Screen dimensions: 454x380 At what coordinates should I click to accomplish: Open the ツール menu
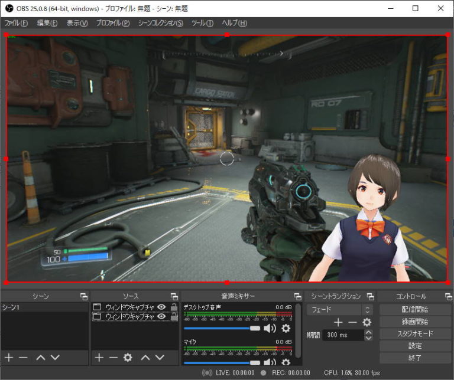click(202, 23)
